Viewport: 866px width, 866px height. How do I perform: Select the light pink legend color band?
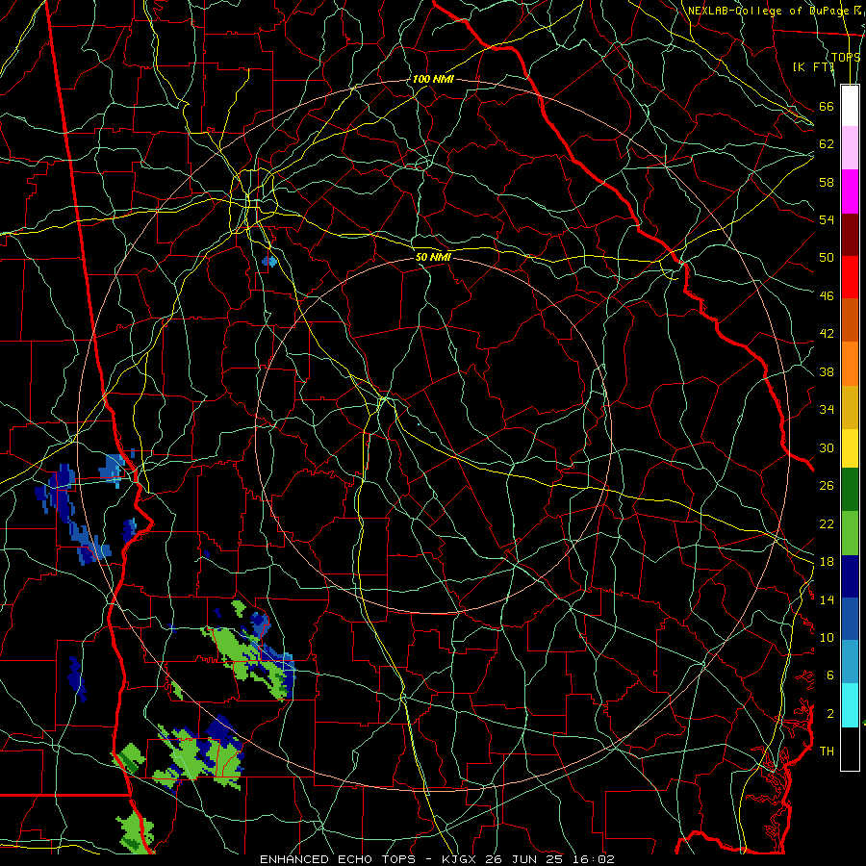tap(850, 147)
